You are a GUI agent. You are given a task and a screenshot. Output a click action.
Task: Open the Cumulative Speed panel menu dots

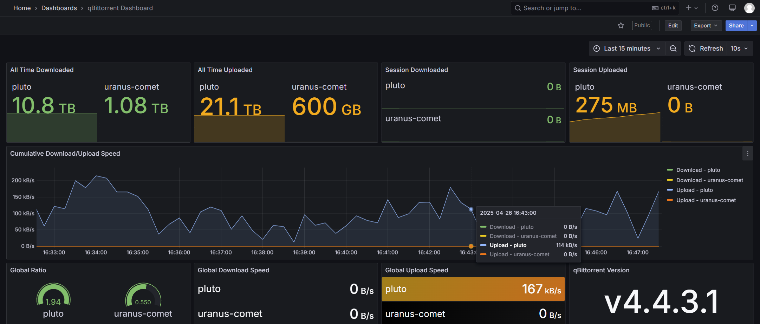748,154
